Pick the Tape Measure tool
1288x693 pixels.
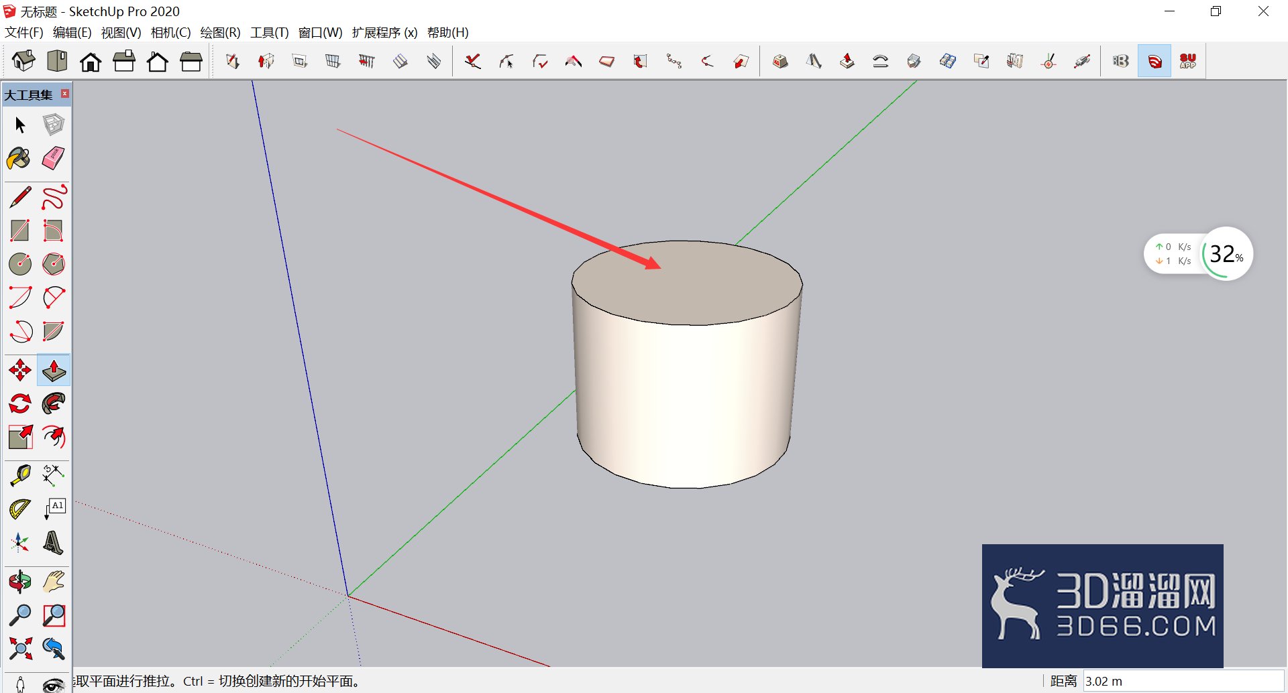click(20, 475)
